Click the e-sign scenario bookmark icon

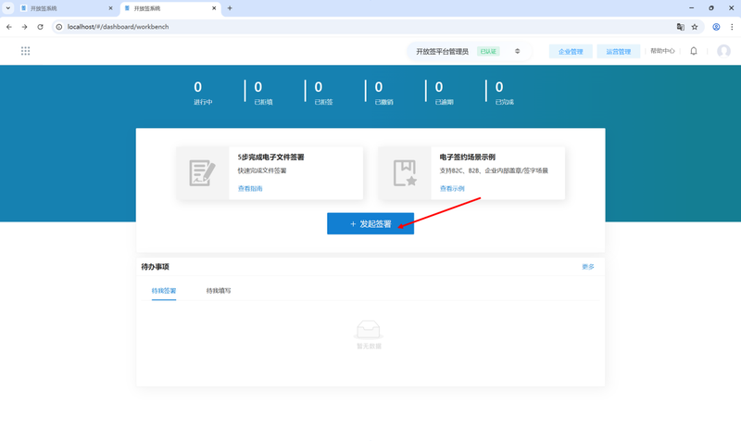[x=405, y=172]
